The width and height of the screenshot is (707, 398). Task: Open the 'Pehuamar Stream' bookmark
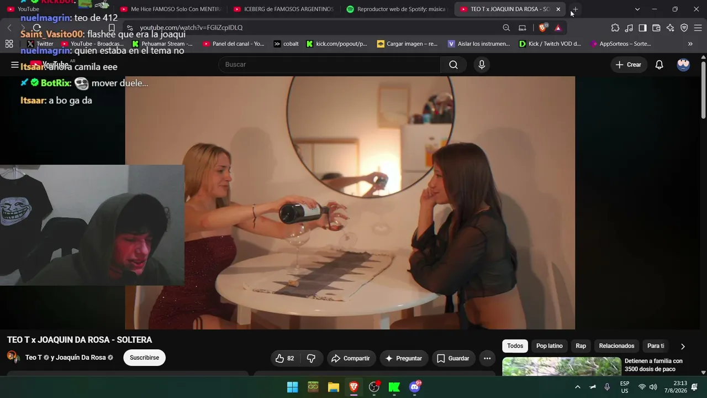(162, 44)
